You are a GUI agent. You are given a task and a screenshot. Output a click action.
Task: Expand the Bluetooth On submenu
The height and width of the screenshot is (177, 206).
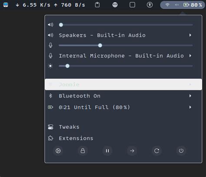(x=123, y=96)
